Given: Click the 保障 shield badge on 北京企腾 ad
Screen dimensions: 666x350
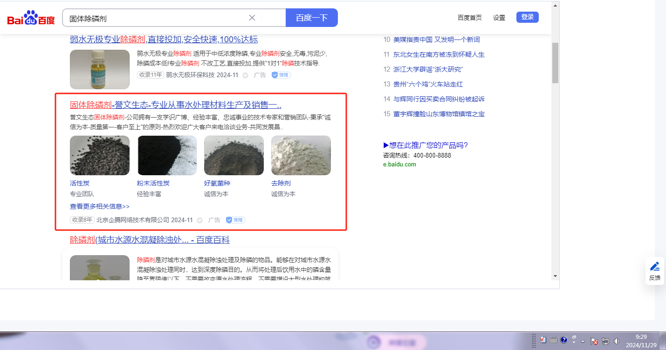Looking at the screenshot, I should (x=235, y=220).
